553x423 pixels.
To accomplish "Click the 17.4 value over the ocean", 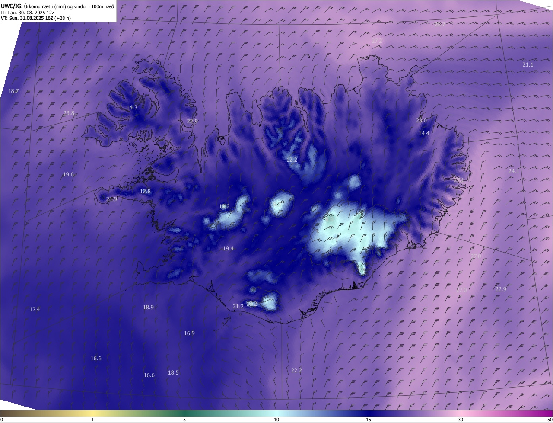I will 35,310.
